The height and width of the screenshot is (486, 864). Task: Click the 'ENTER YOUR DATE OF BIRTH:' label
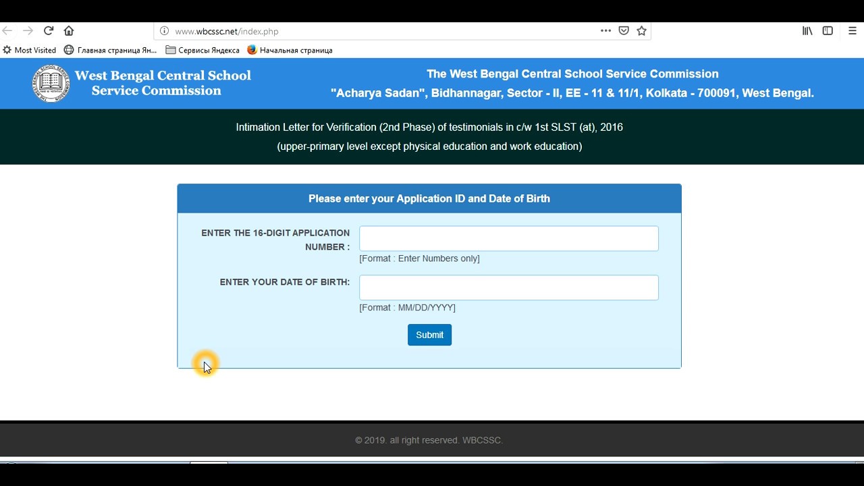point(285,282)
